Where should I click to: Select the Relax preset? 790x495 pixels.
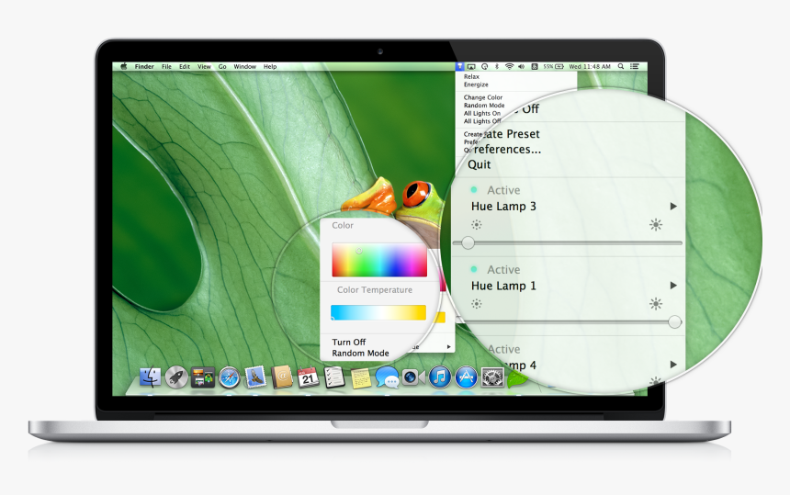[x=471, y=76]
